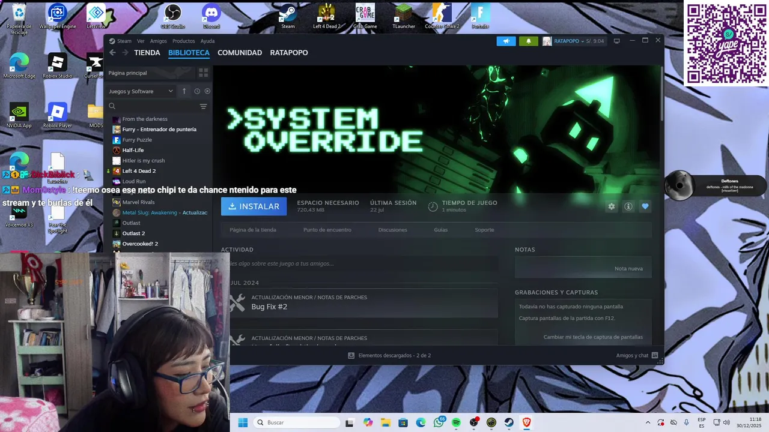
Task: Open advanced filter options icon
Action: coord(203,106)
